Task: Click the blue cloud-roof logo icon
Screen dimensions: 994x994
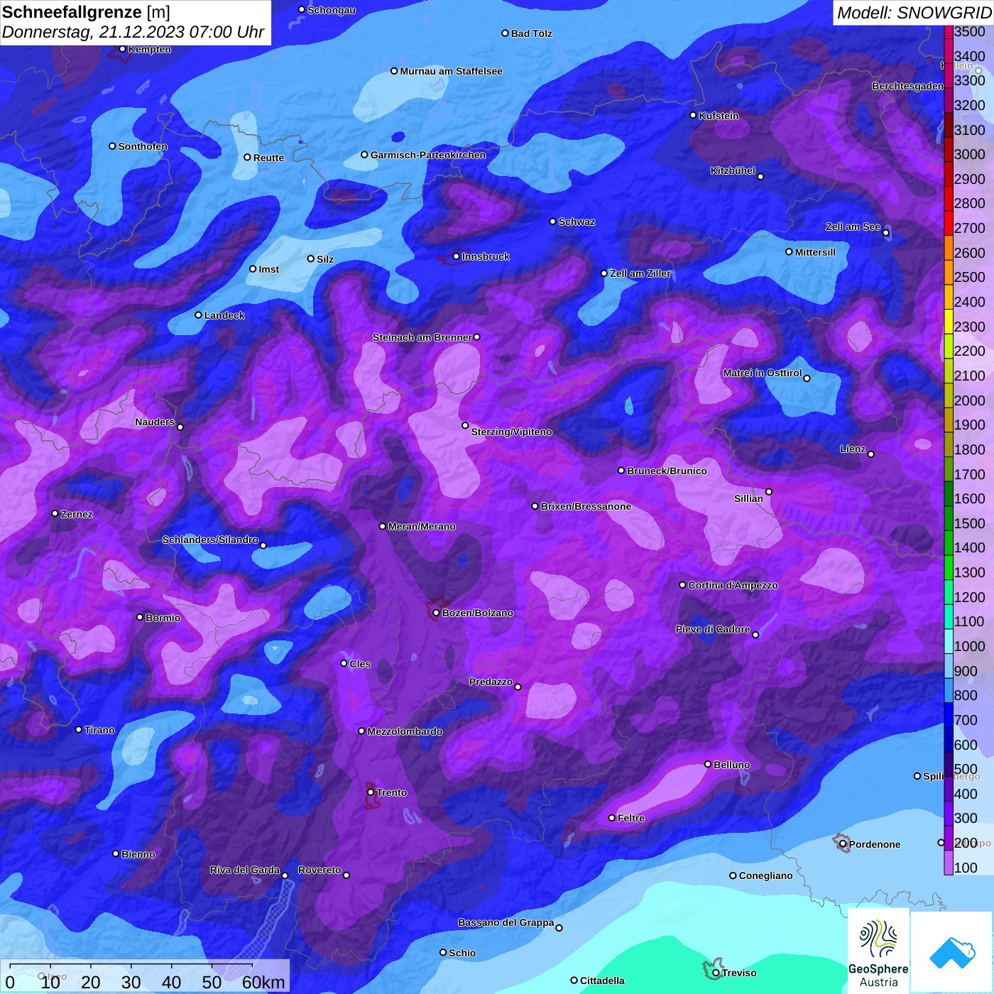Action: (x=952, y=953)
